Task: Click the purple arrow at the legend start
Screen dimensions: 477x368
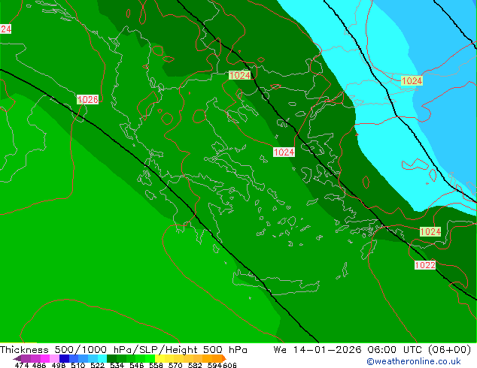Action: (x=17, y=358)
